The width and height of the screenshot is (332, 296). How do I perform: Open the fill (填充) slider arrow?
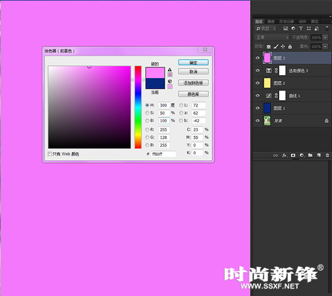(x=325, y=46)
